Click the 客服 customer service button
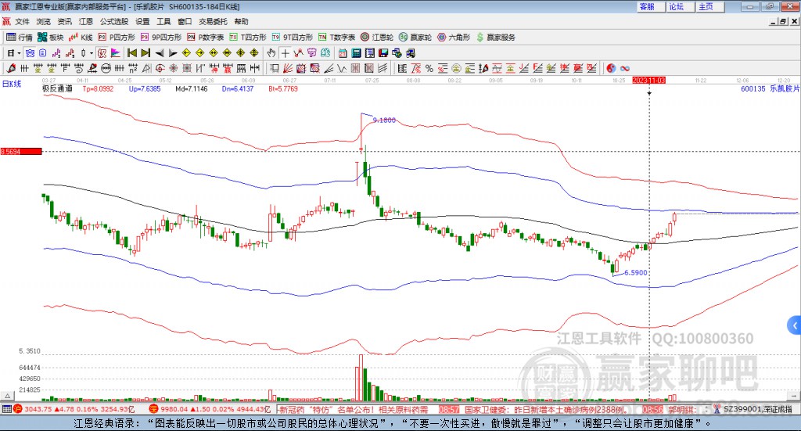 pyautogui.click(x=650, y=6)
